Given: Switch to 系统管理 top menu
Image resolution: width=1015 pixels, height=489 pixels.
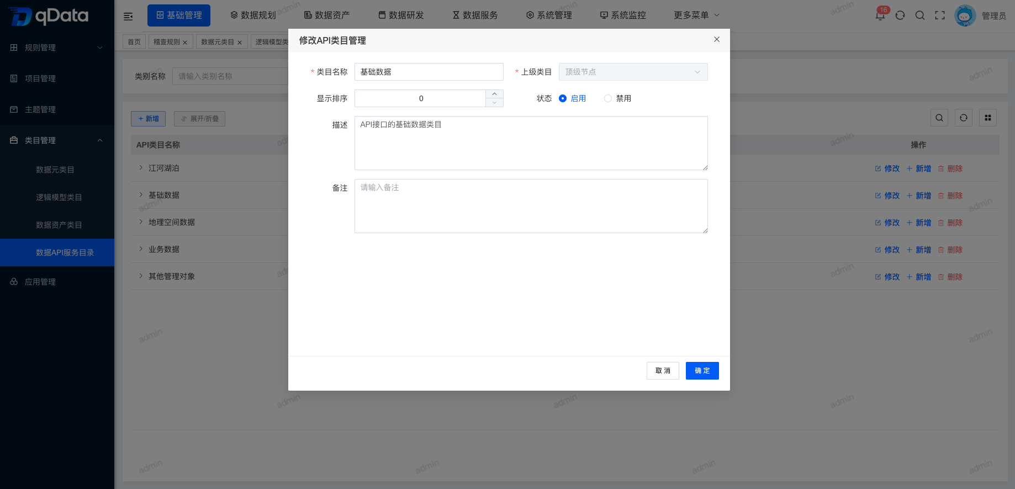Looking at the screenshot, I should pyautogui.click(x=549, y=15).
